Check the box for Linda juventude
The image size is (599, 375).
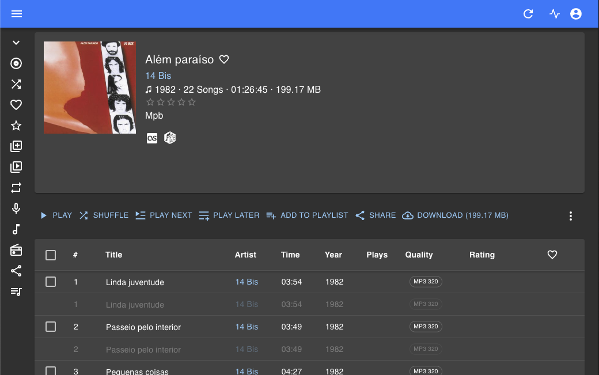pyautogui.click(x=51, y=282)
